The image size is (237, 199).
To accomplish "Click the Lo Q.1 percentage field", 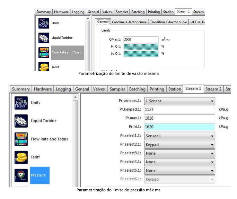I will [x=141, y=54].
